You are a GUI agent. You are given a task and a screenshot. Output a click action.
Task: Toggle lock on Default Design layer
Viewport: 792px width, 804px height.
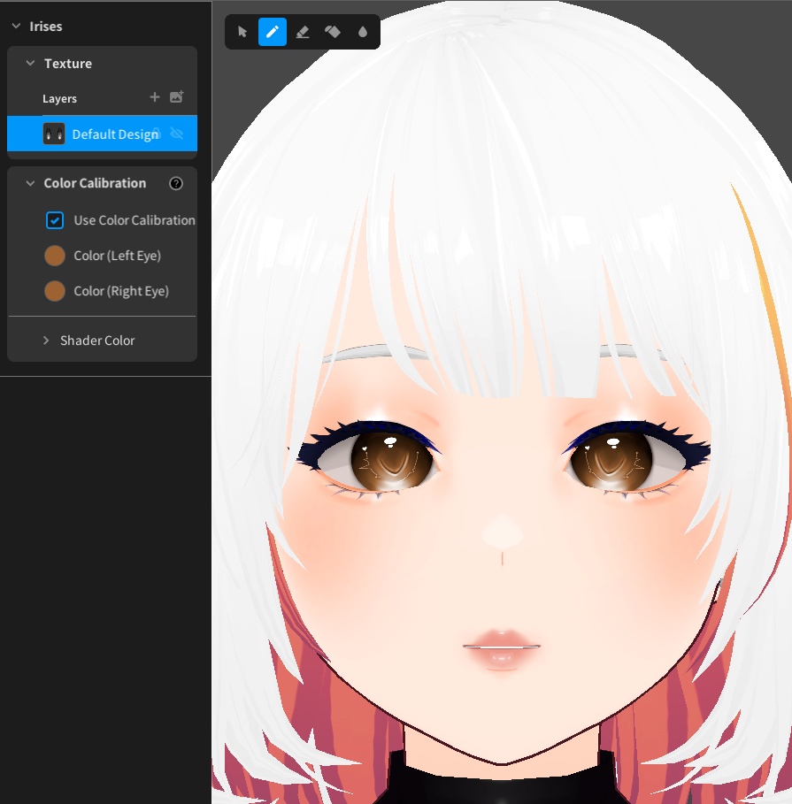[157, 134]
